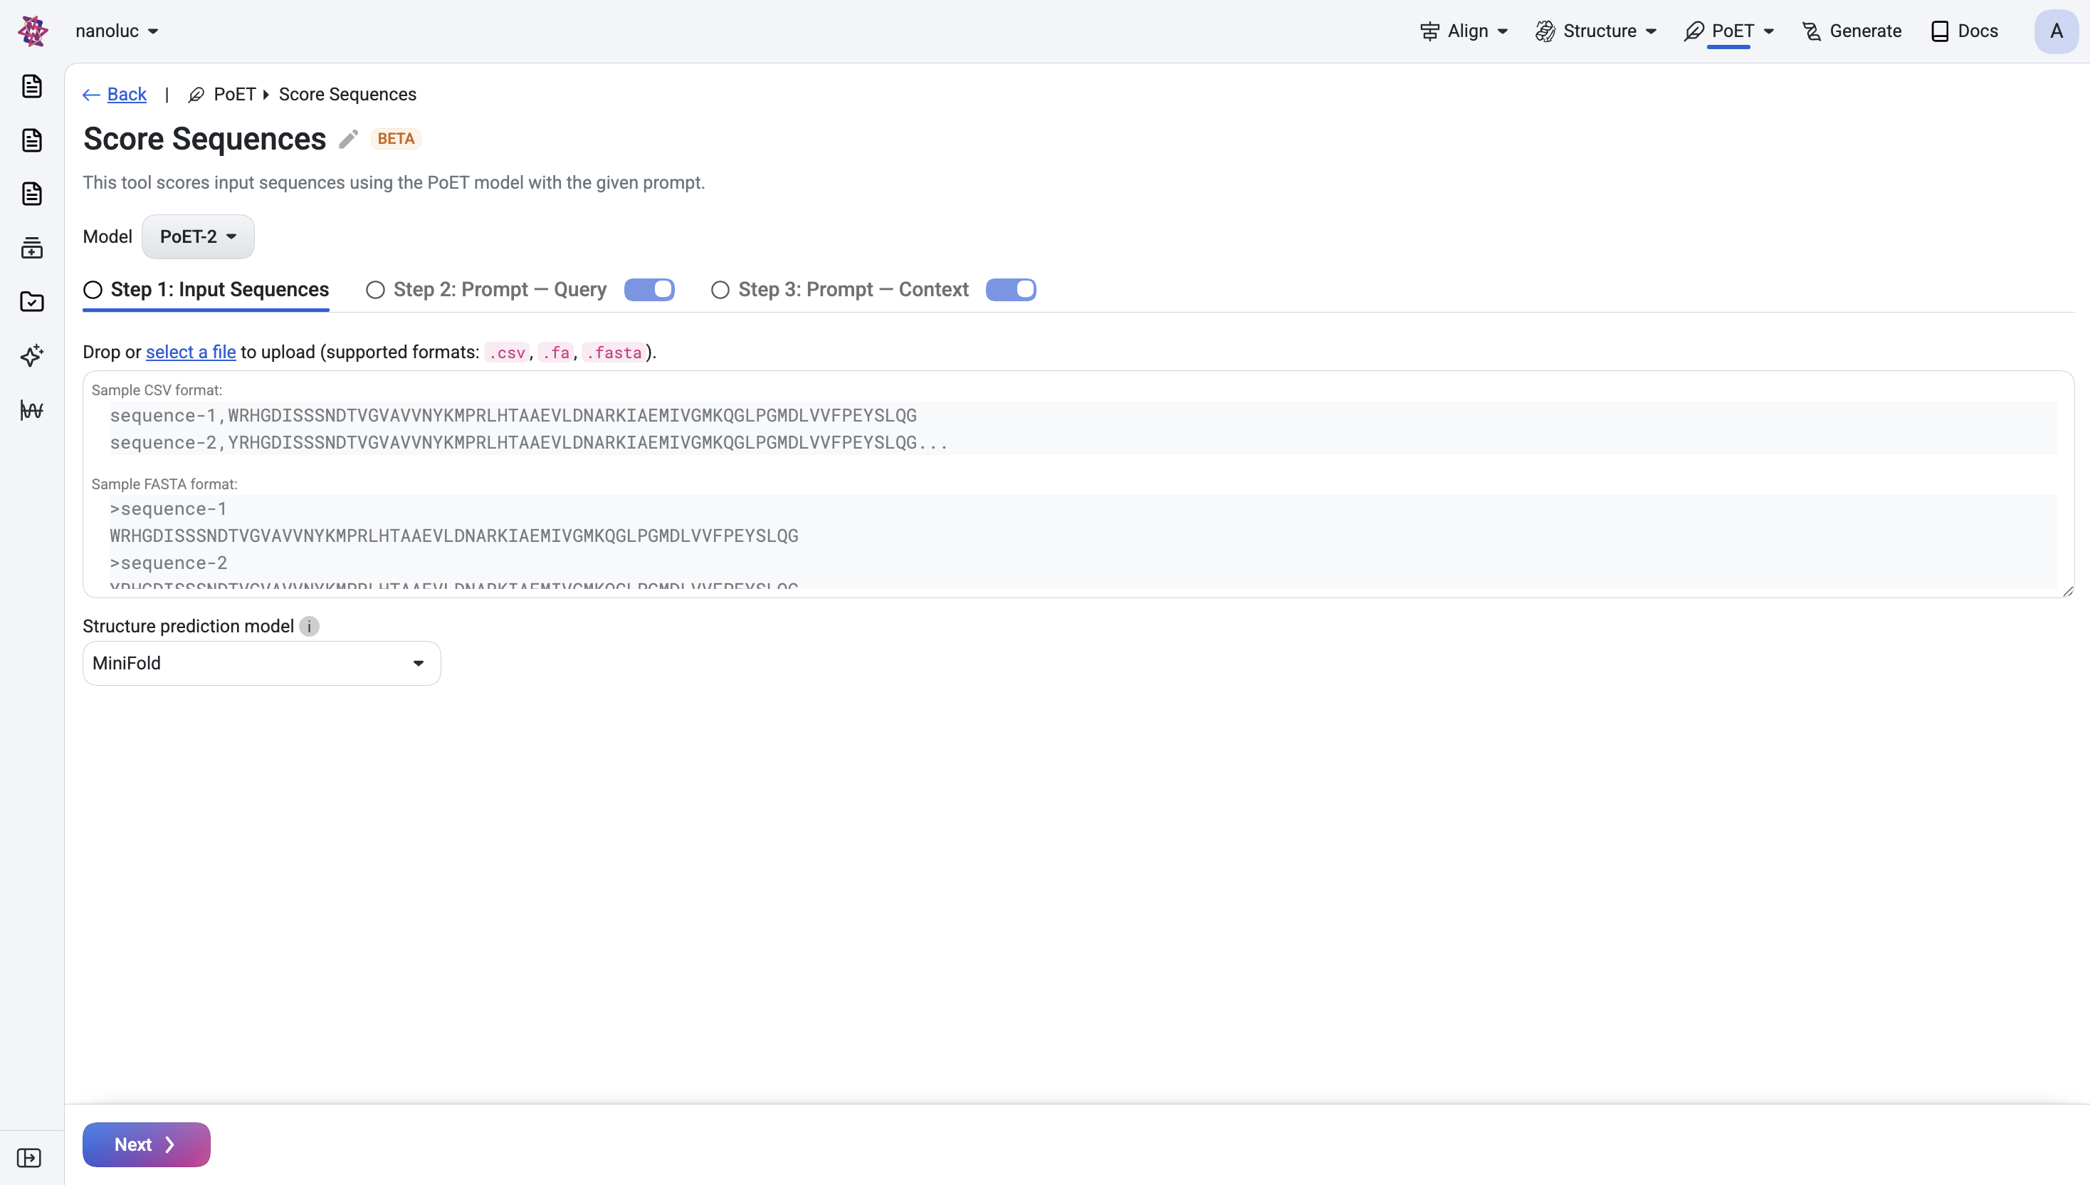This screenshot has height=1185, width=2090.
Task: Click the pencil icon to rename Score Sequences
Action: (348, 139)
